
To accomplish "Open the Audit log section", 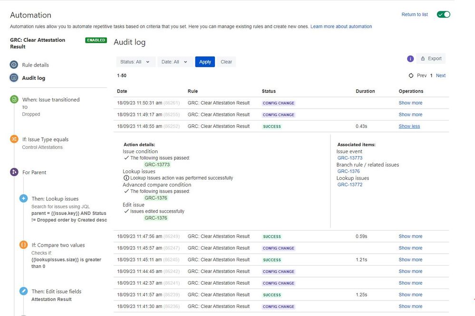I will [33, 78].
